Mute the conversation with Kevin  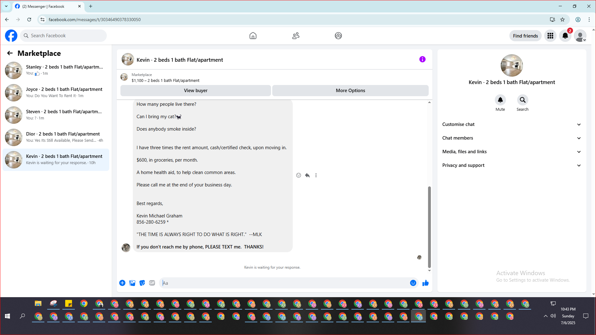click(x=500, y=100)
